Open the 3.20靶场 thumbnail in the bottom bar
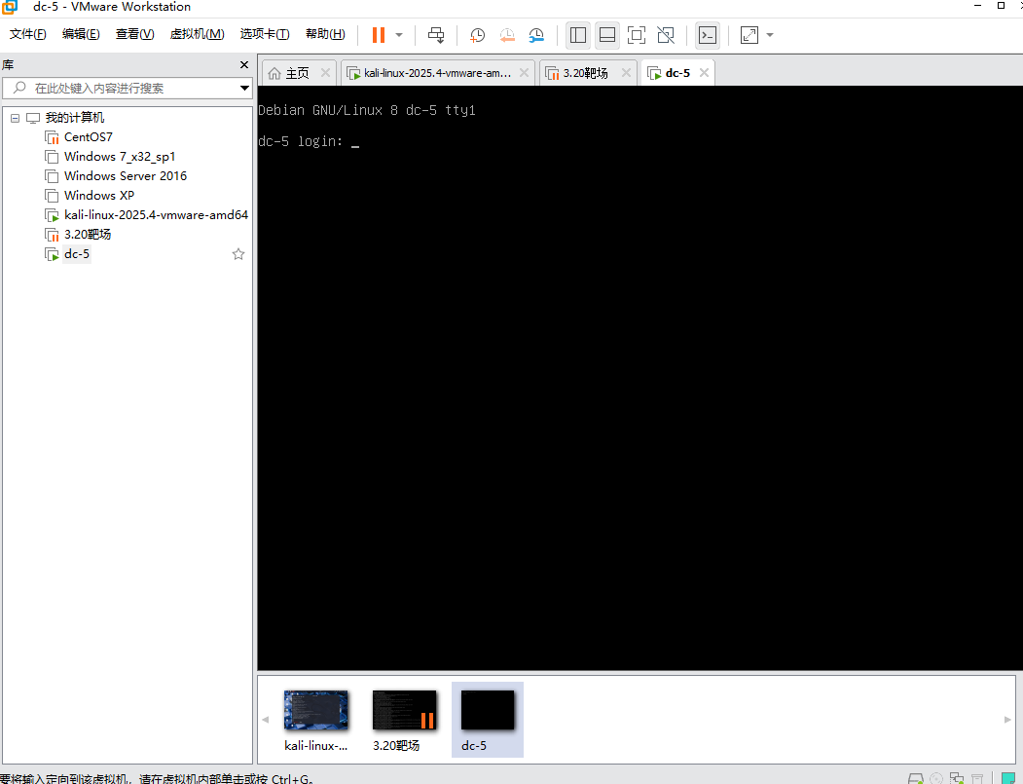Image resolution: width=1023 pixels, height=784 pixels. coord(403,720)
